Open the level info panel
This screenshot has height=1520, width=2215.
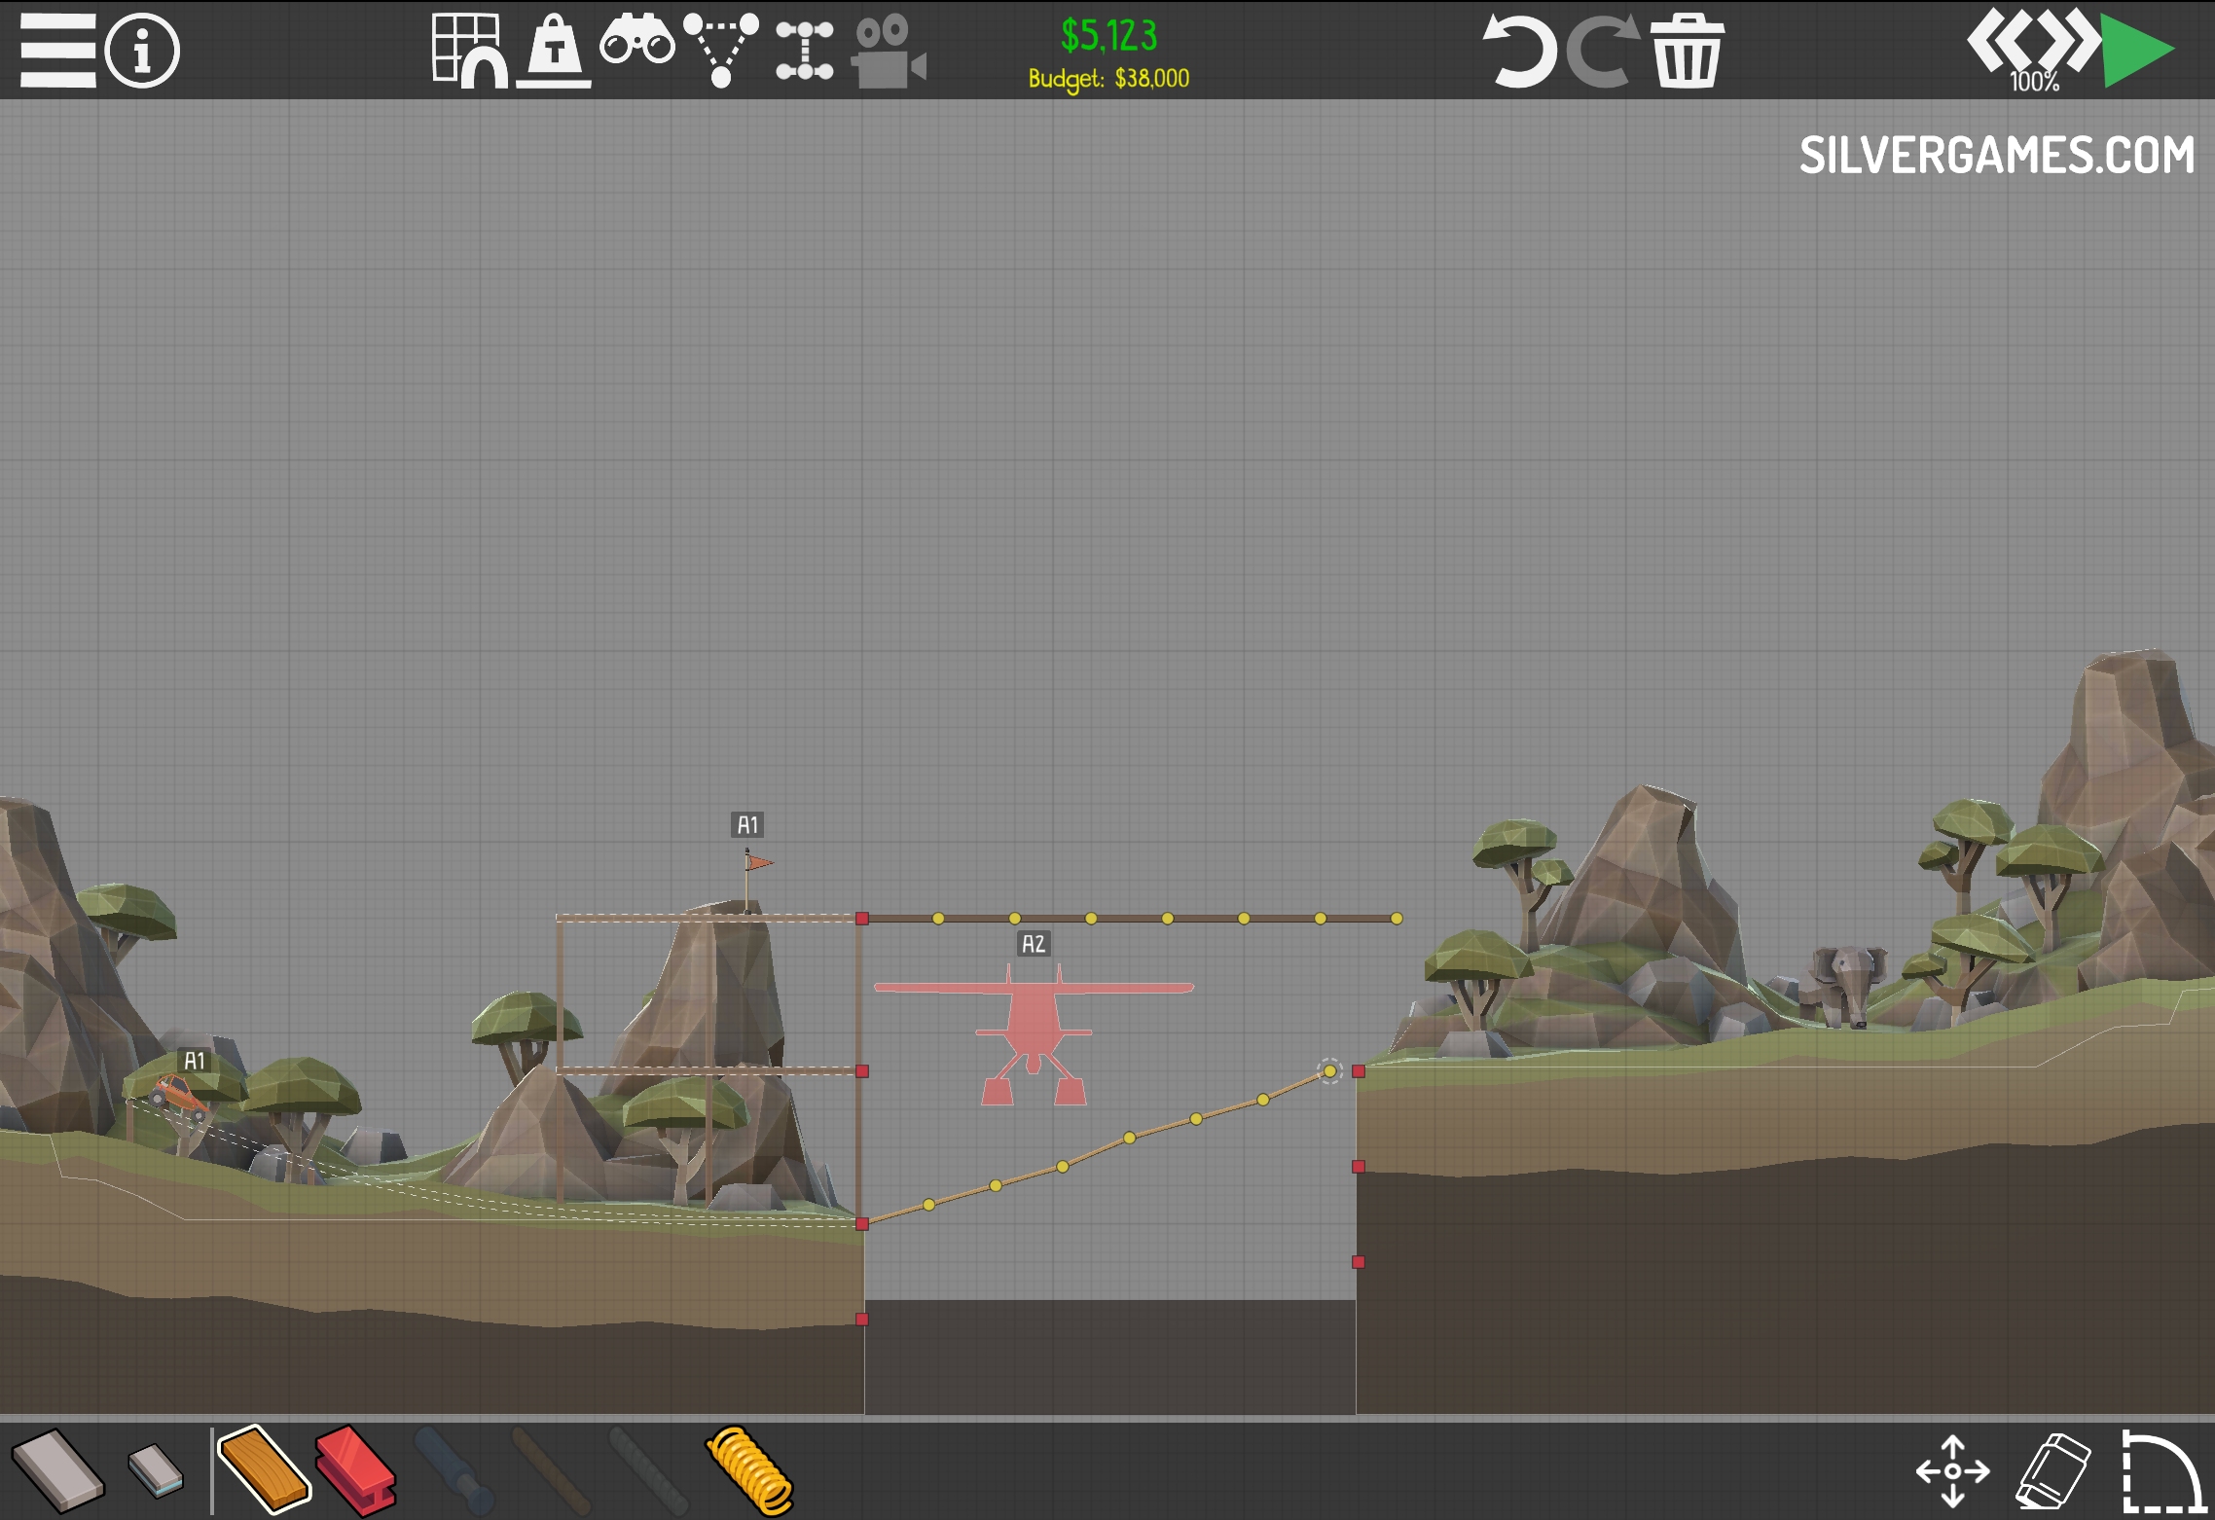pos(142,51)
